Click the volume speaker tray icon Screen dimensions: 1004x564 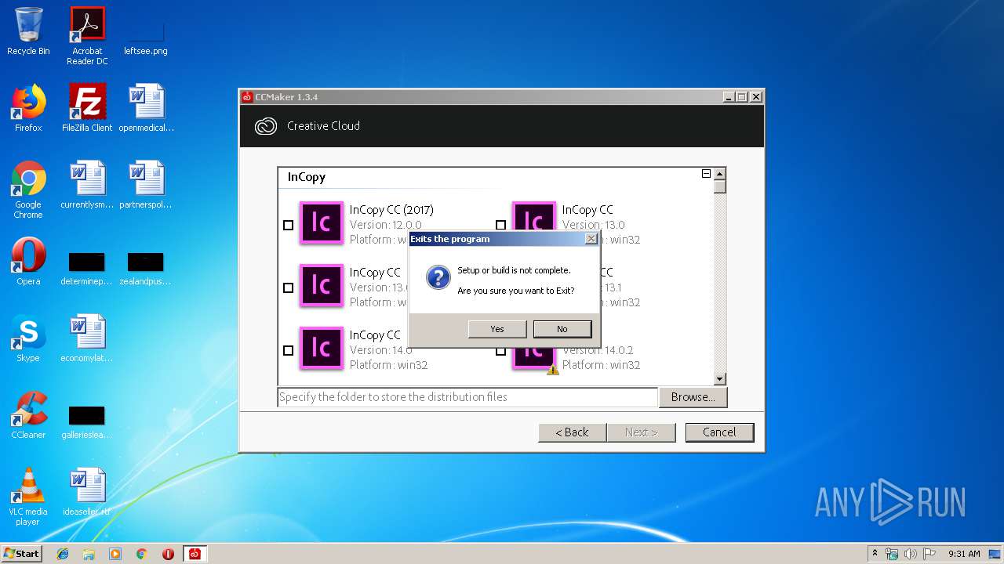coord(910,554)
